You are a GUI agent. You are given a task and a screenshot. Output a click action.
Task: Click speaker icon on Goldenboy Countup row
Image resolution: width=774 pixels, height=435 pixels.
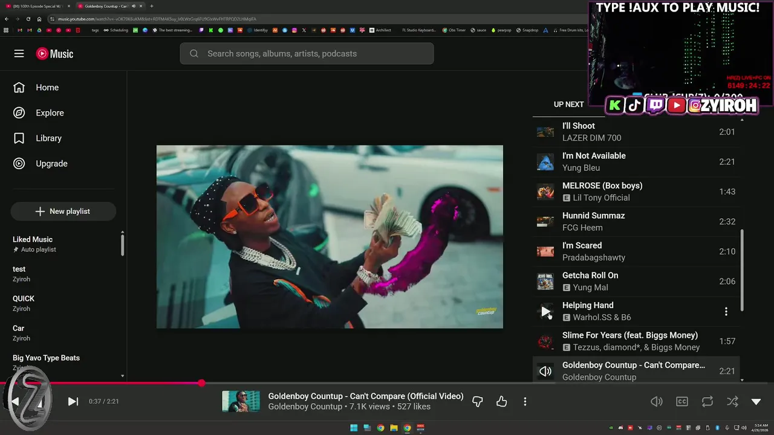click(x=545, y=372)
